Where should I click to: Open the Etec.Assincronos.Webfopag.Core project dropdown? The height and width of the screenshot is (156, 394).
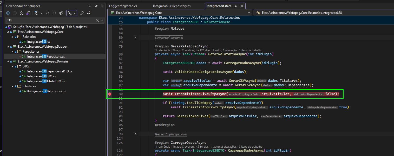[249, 13]
